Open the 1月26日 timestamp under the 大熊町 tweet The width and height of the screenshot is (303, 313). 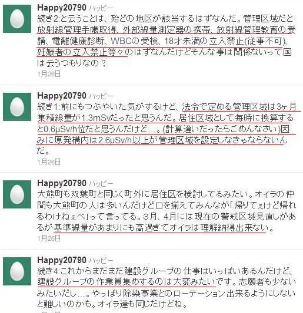pos(49,238)
